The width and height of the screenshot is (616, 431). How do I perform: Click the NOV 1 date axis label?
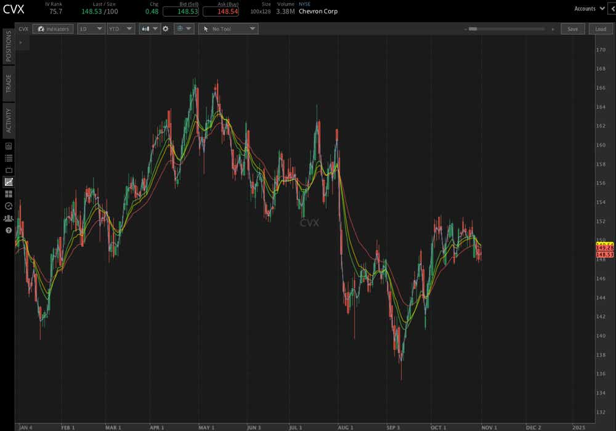(489, 427)
